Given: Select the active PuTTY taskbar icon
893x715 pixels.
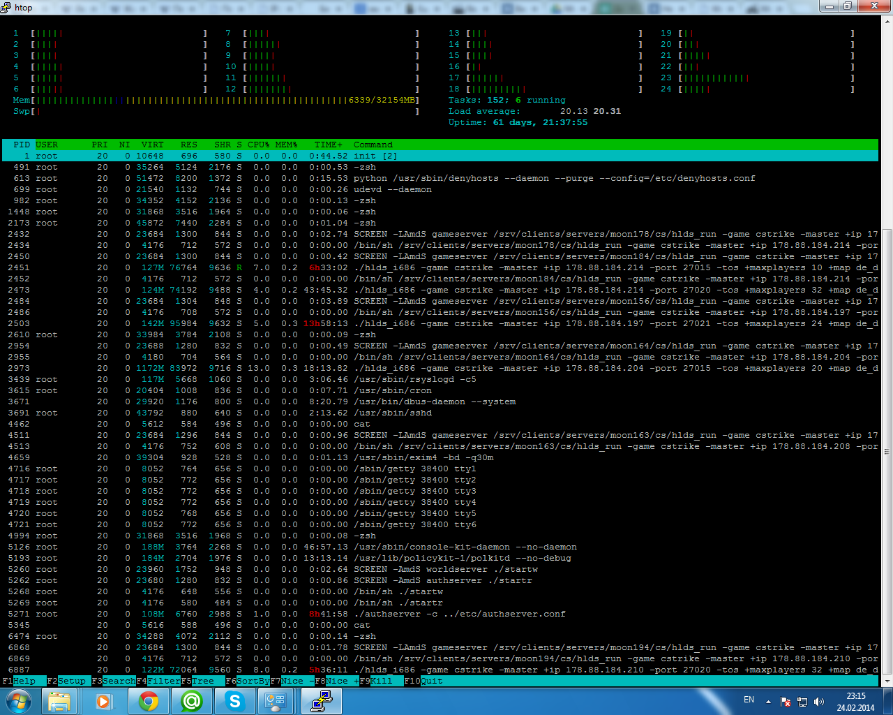Looking at the screenshot, I should point(322,700).
